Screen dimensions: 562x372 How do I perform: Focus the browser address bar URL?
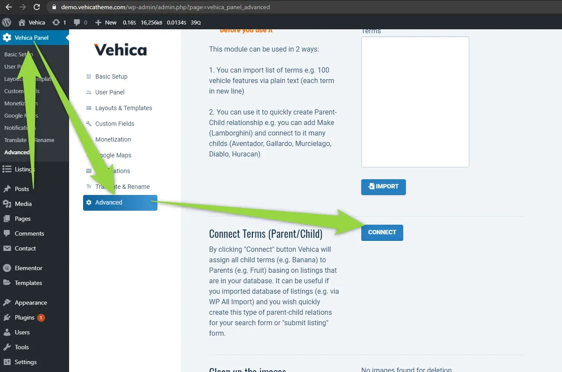[166, 7]
